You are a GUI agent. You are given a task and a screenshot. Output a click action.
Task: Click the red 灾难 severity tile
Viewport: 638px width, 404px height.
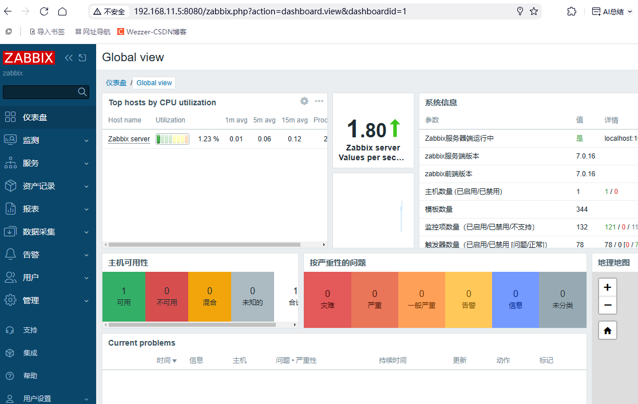[327, 300]
